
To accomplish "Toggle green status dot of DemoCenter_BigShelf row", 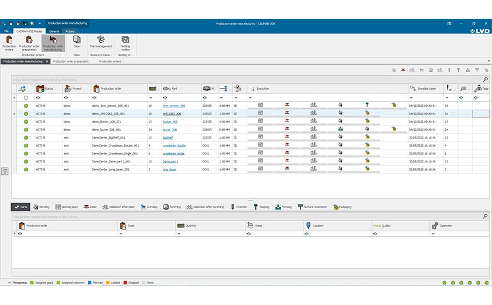I will point(26,138).
